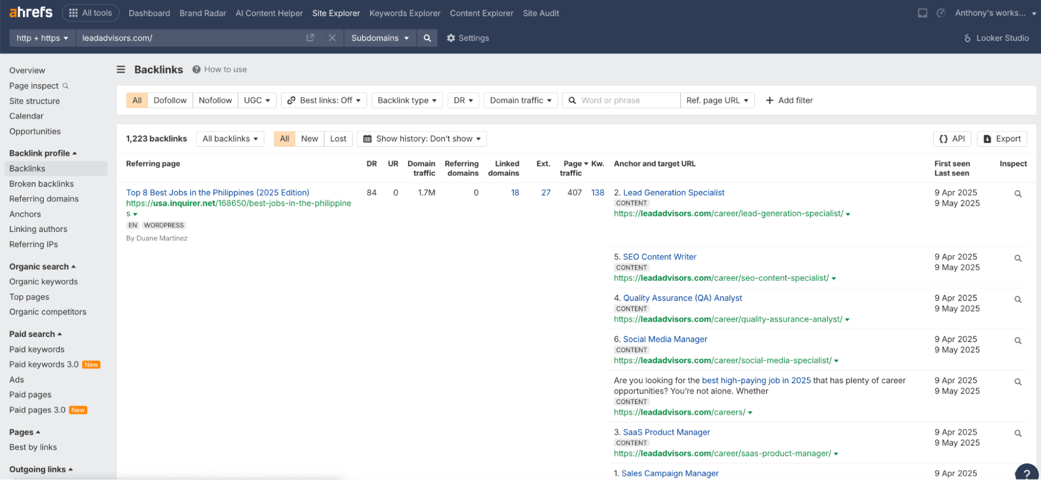Open AI Content Helper

(269, 13)
